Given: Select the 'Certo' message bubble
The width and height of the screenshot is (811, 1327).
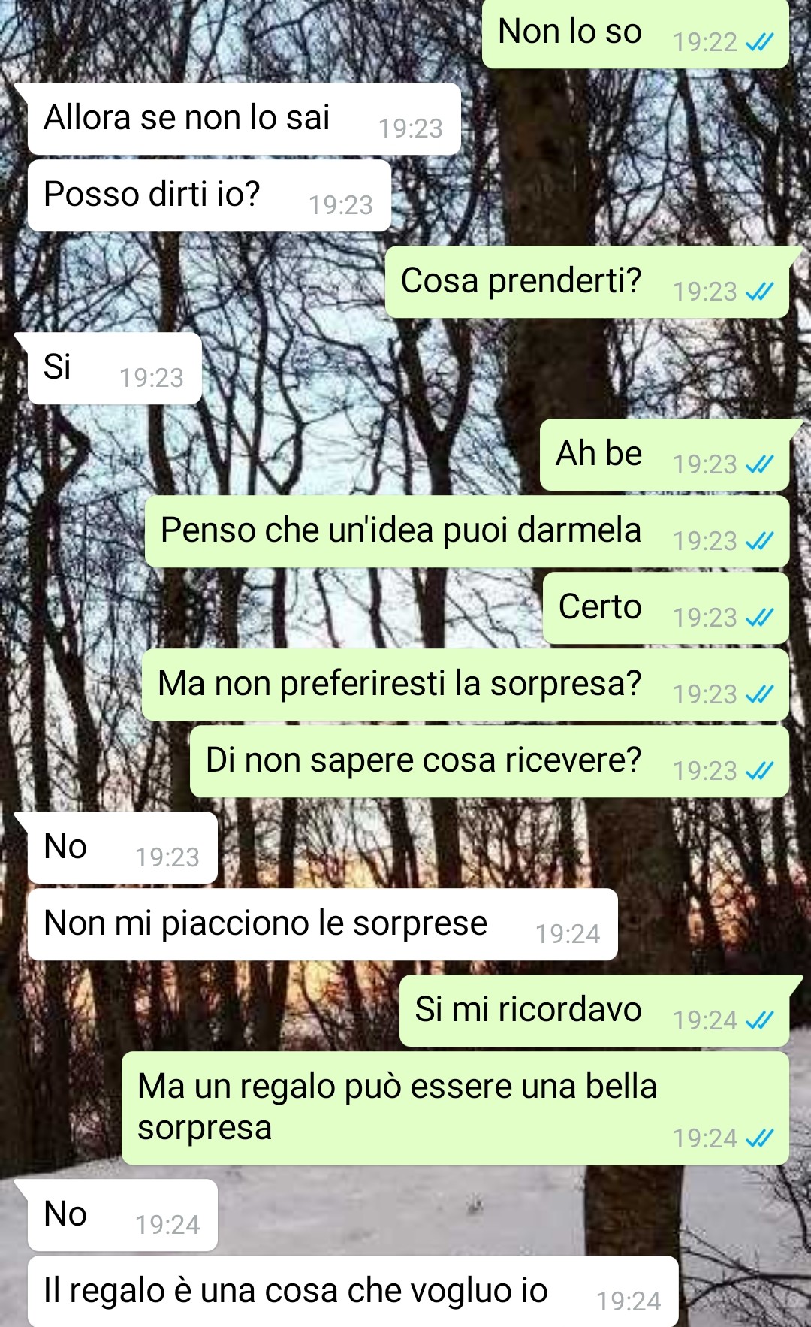Looking at the screenshot, I should tap(666, 608).
